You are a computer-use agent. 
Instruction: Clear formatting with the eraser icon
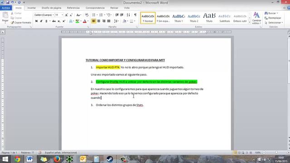pyautogui.click(x=87, y=15)
